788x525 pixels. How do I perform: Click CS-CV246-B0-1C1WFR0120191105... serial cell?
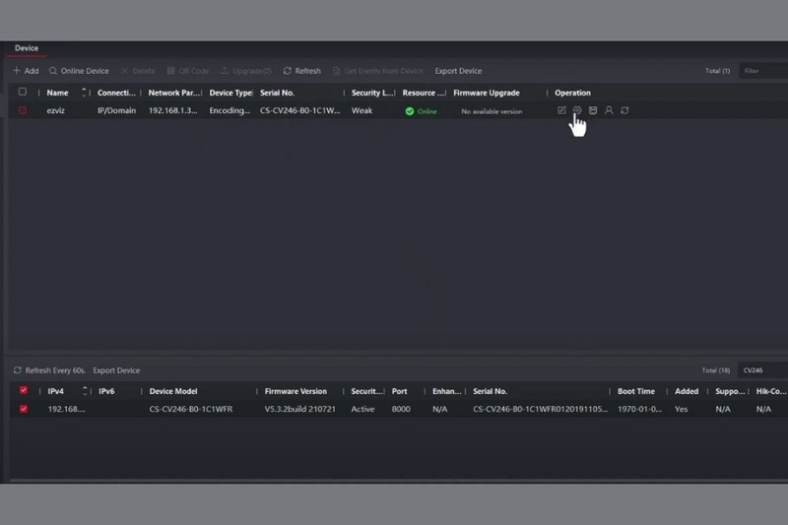coord(540,409)
